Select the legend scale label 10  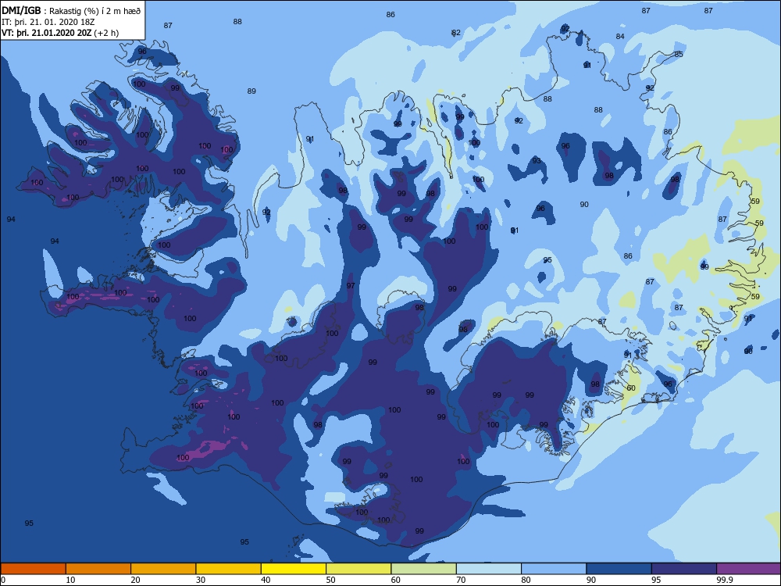(70, 580)
